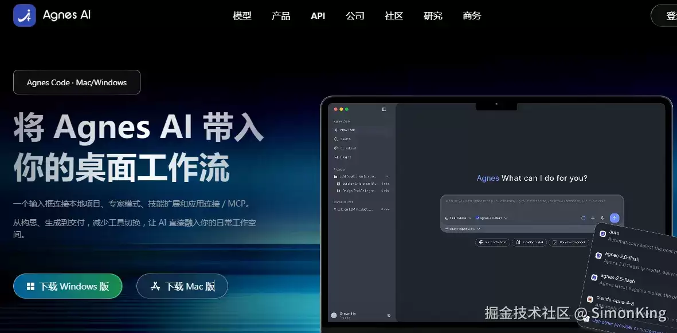The width and height of the screenshot is (677, 333).
Task: Click the claude-opus-4-8 model icon
Action: click(590, 299)
